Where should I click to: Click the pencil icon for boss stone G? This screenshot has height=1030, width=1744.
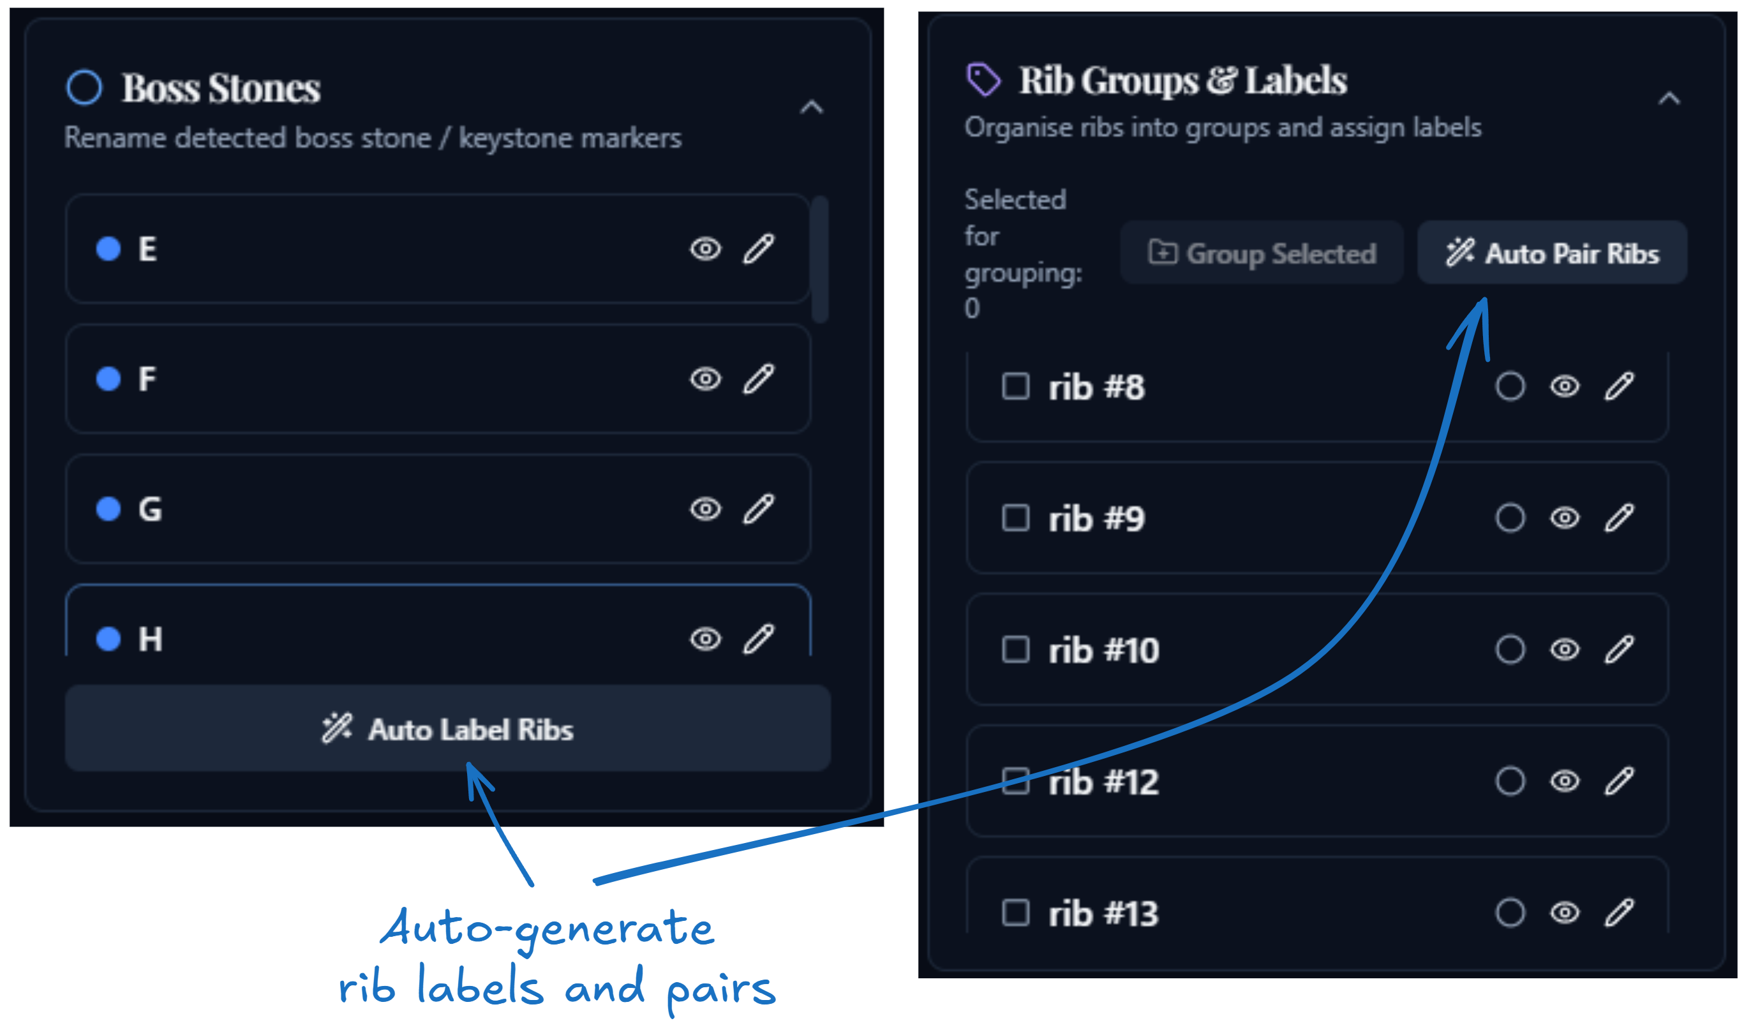[759, 509]
